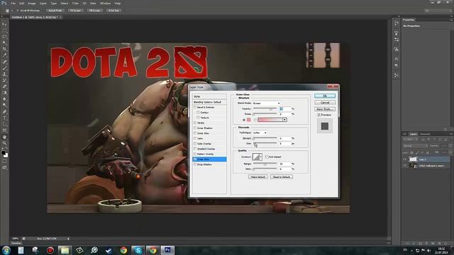This screenshot has height=255, width=454.
Task: Click the New Style button
Action: (x=325, y=109)
